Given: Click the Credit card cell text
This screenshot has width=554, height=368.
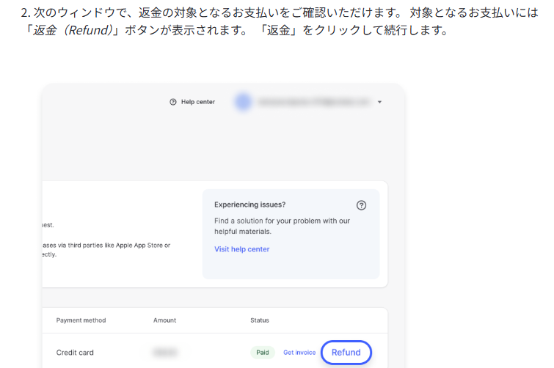Looking at the screenshot, I should (75, 353).
